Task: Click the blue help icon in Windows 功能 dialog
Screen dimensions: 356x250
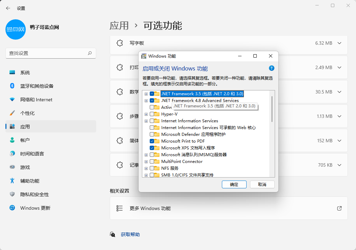Action: pyautogui.click(x=271, y=68)
